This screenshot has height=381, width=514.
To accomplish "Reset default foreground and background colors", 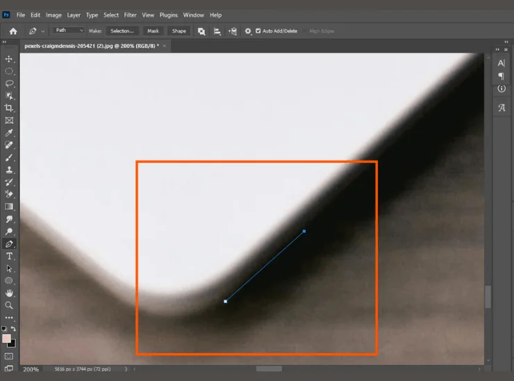I will tap(4, 328).
